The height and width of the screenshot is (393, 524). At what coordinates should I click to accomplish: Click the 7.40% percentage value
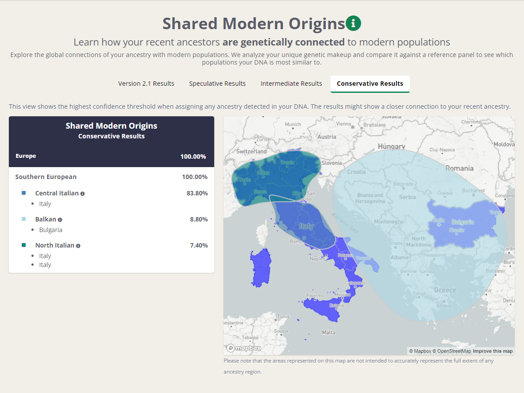pos(199,245)
